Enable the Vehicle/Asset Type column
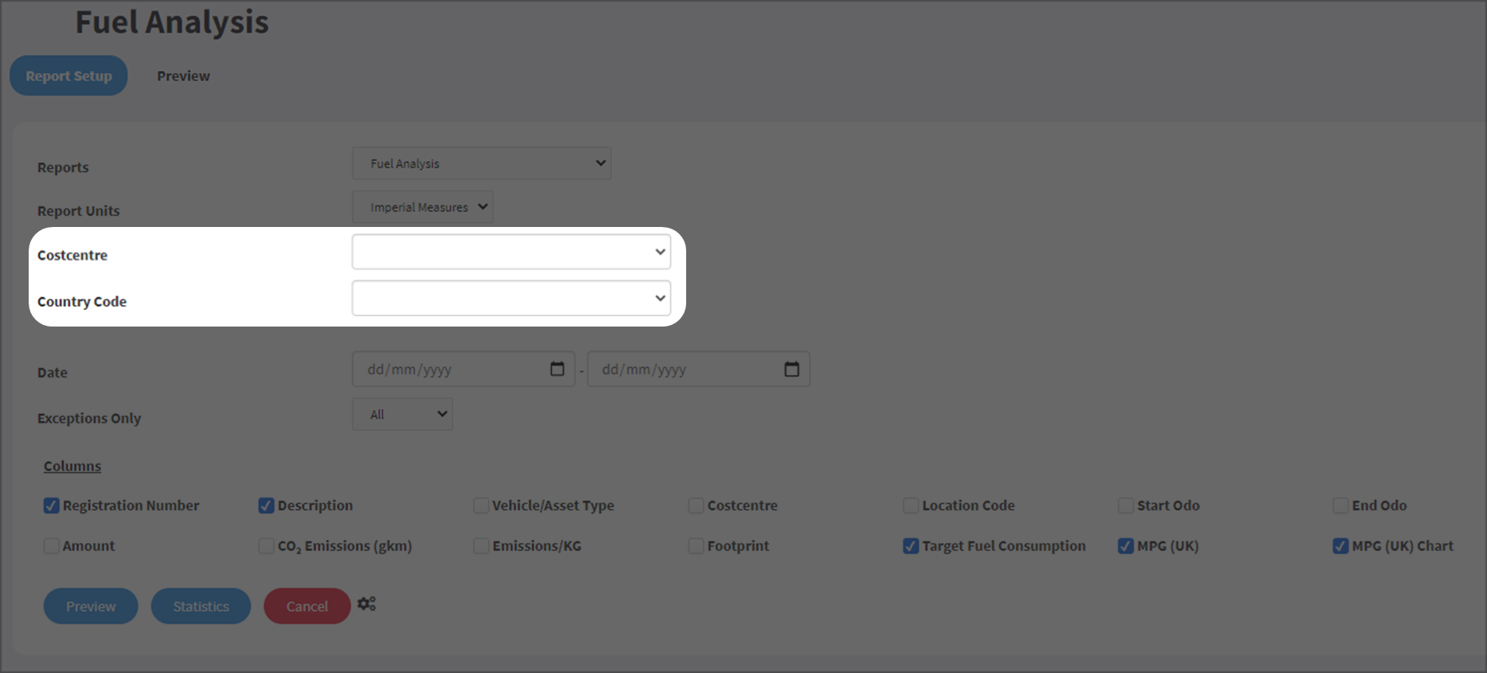 click(x=481, y=506)
